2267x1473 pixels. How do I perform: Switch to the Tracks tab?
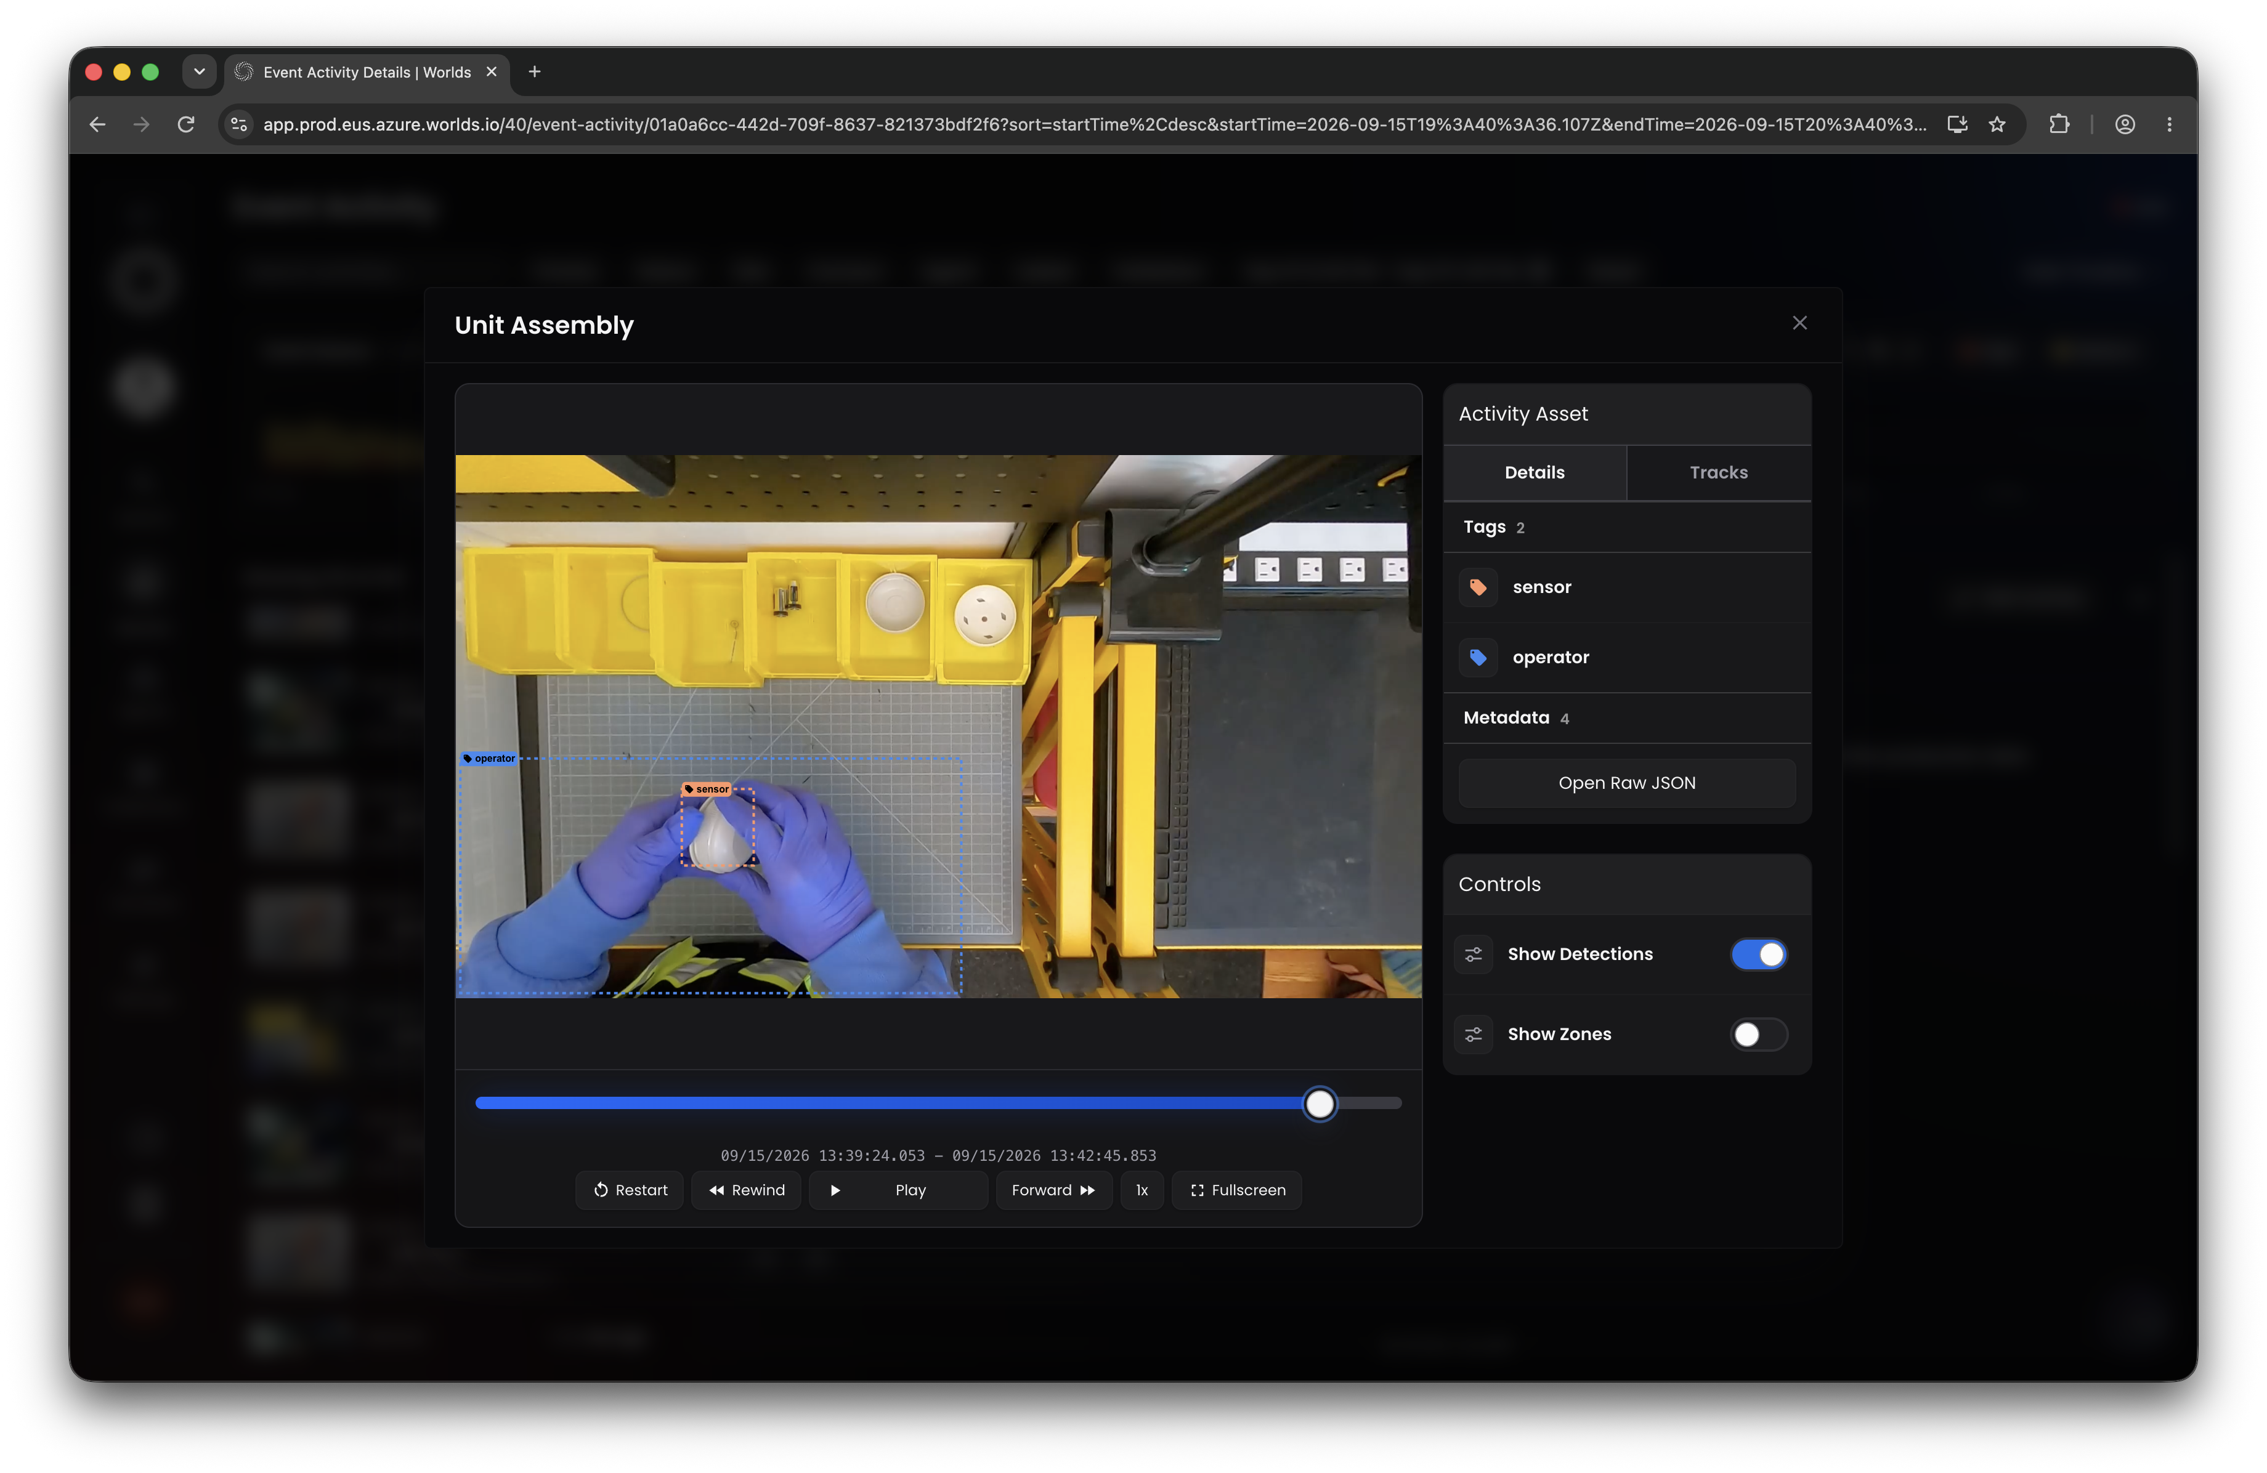(x=1718, y=472)
